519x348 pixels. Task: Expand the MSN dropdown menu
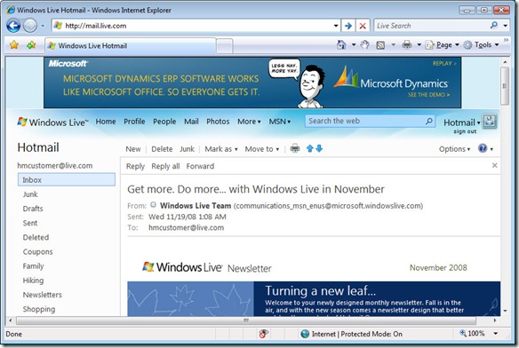[279, 122]
